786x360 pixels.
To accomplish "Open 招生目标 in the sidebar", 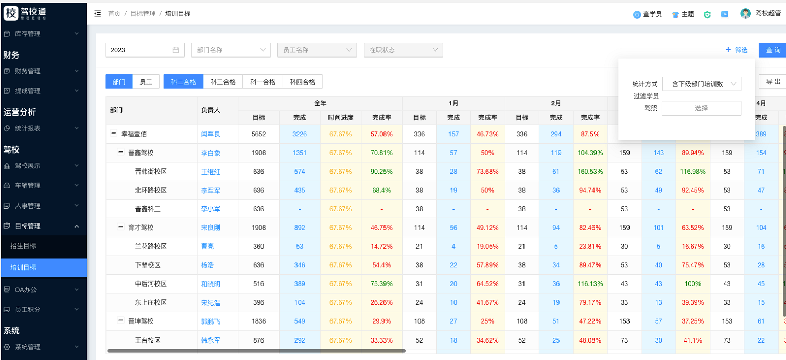I will click(23, 246).
